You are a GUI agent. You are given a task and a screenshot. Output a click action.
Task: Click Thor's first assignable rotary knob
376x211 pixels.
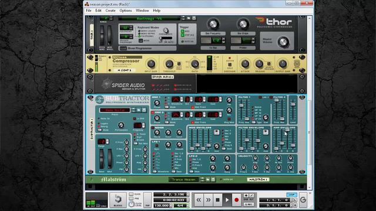click(213, 24)
